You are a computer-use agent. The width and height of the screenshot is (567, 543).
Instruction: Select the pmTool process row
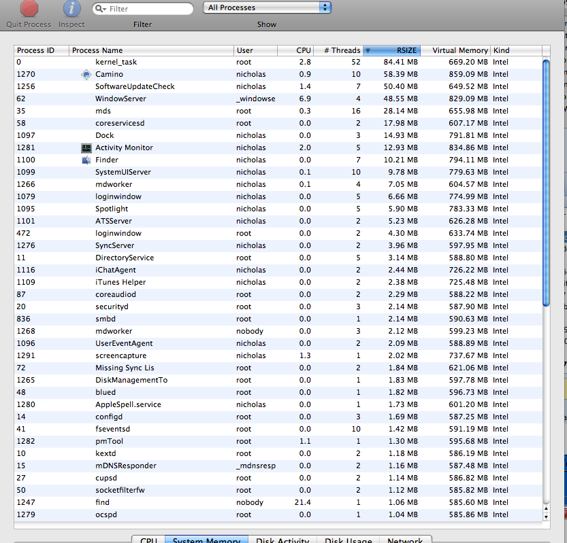point(278,442)
